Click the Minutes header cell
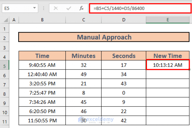192x128 pixels. 84,56
